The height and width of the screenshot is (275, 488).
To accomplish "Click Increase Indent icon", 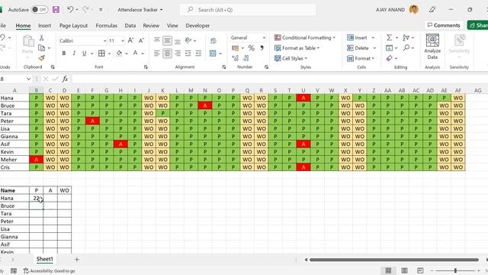I will pyautogui.click(x=198, y=53).
